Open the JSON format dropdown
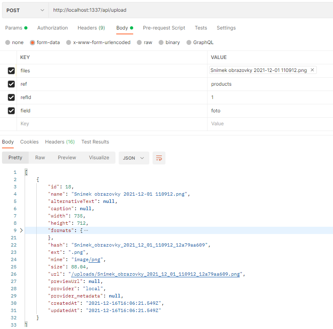The image size is (333, 329). pyautogui.click(x=134, y=158)
